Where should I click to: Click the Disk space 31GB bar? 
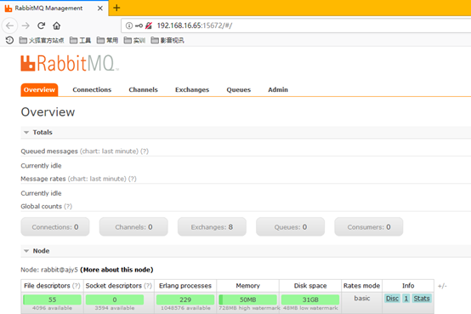[310, 300]
